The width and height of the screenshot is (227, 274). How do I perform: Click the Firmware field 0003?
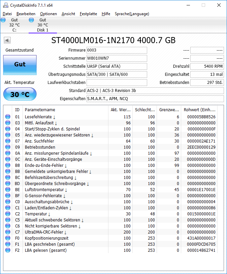(117, 50)
